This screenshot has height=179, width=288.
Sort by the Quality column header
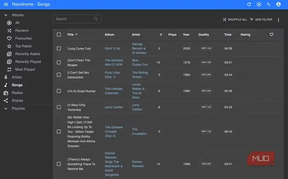coord(203,34)
